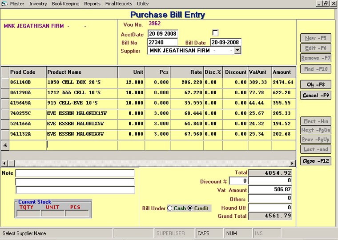338x240 pixels.
Task: Choose Credit under Bill Under
Action: point(190,208)
